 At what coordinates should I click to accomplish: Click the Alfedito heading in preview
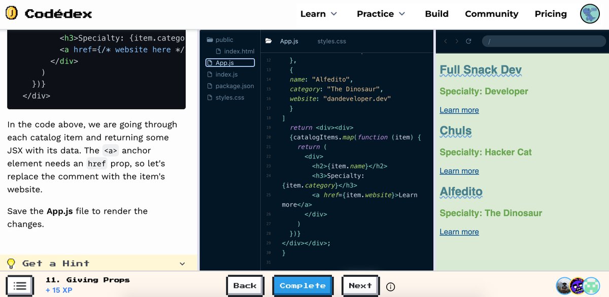[x=461, y=192]
